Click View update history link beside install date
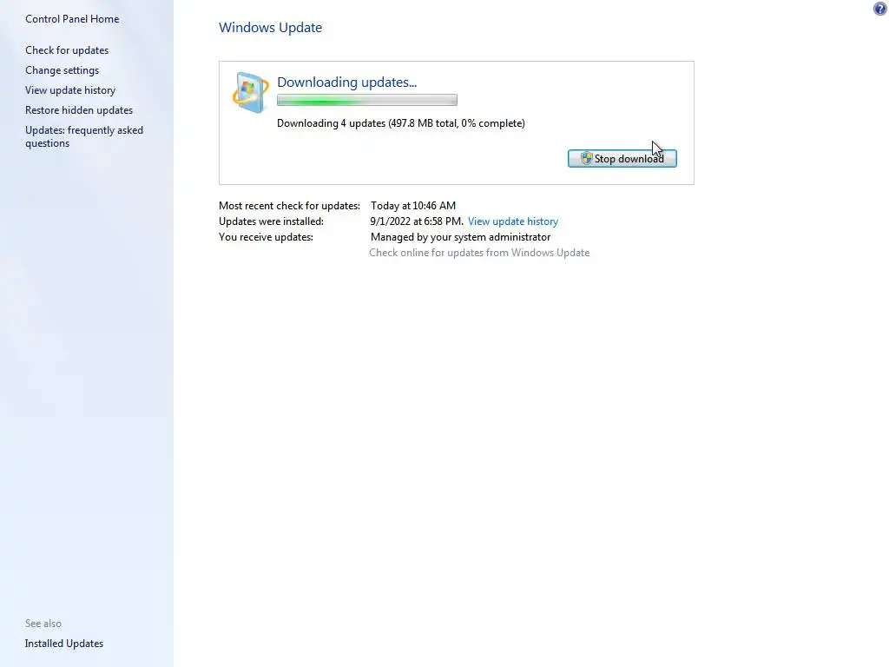Screen dimensions: 889x667 (512, 221)
